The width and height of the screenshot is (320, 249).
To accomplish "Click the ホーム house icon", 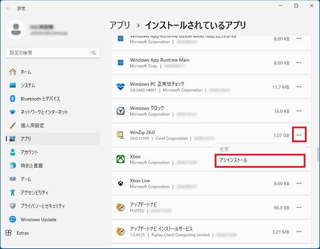I will [13, 71].
